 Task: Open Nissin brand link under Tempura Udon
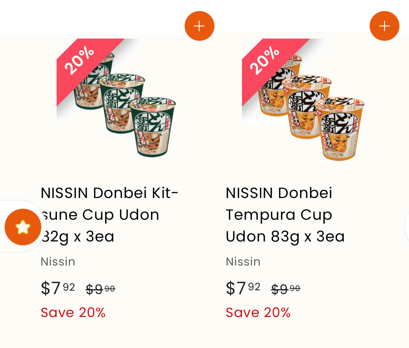coord(243,262)
